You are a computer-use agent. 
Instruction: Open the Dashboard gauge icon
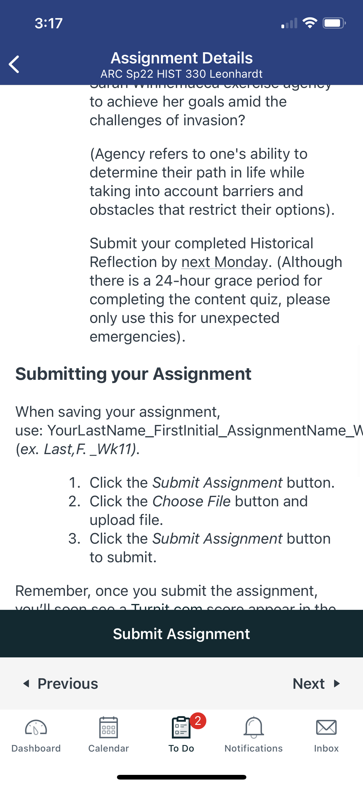[x=36, y=727]
